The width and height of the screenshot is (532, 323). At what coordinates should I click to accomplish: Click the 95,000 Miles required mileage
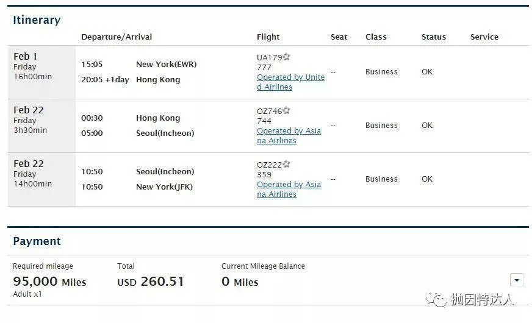pos(49,282)
